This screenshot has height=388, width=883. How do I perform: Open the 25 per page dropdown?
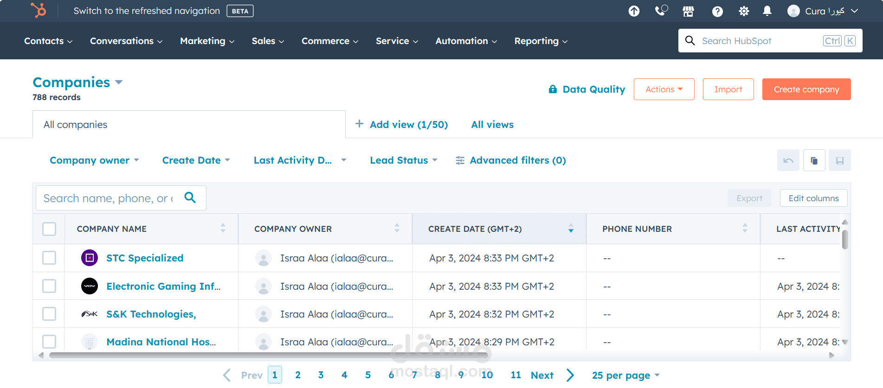(x=625, y=375)
